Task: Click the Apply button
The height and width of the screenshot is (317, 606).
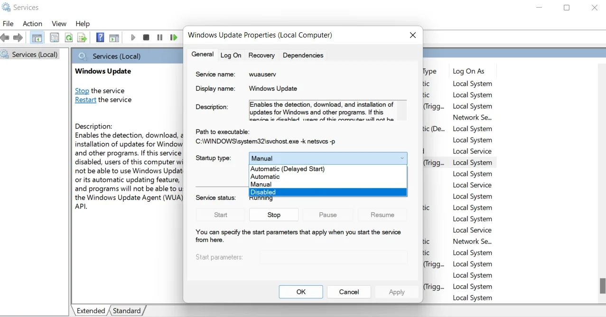Action: [397, 292]
